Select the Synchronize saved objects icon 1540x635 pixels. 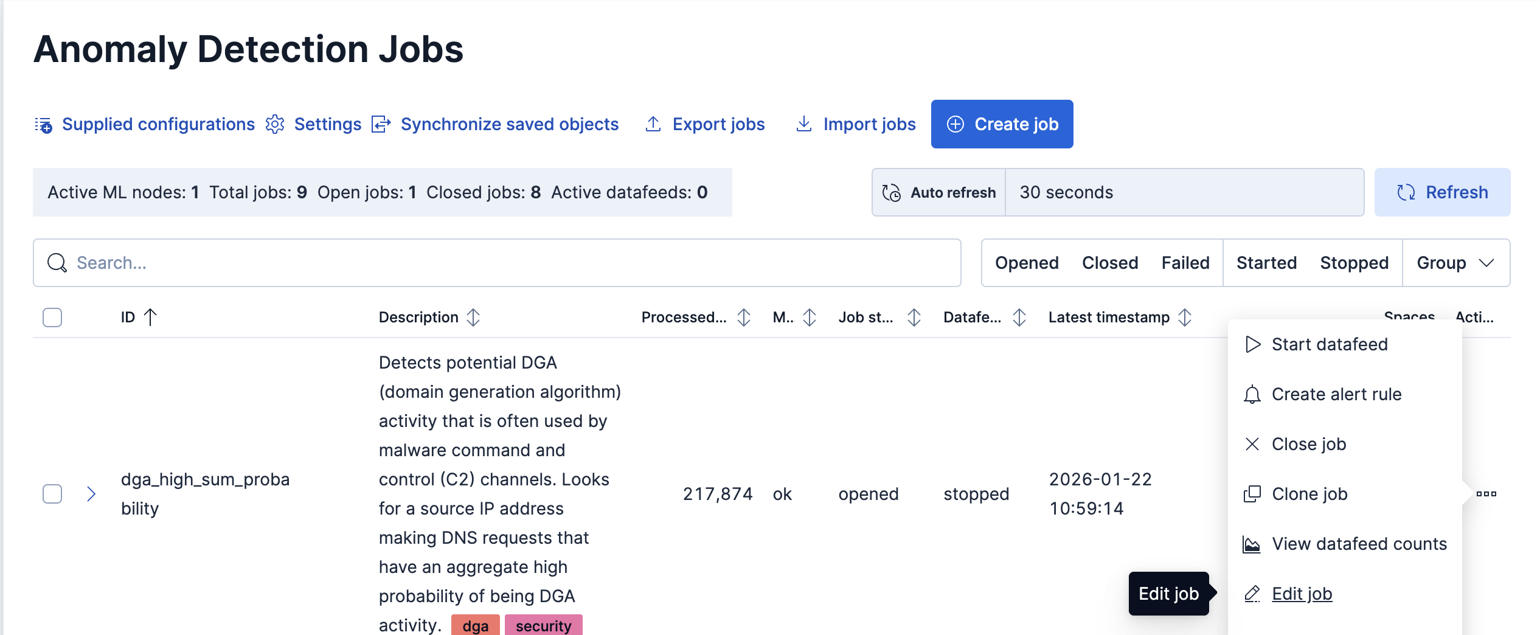coord(381,124)
